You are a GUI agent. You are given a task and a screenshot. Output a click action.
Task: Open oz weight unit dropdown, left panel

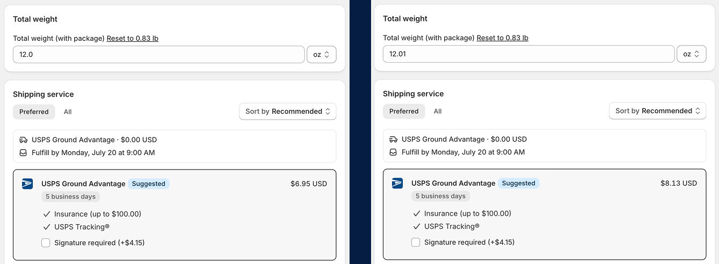click(322, 55)
